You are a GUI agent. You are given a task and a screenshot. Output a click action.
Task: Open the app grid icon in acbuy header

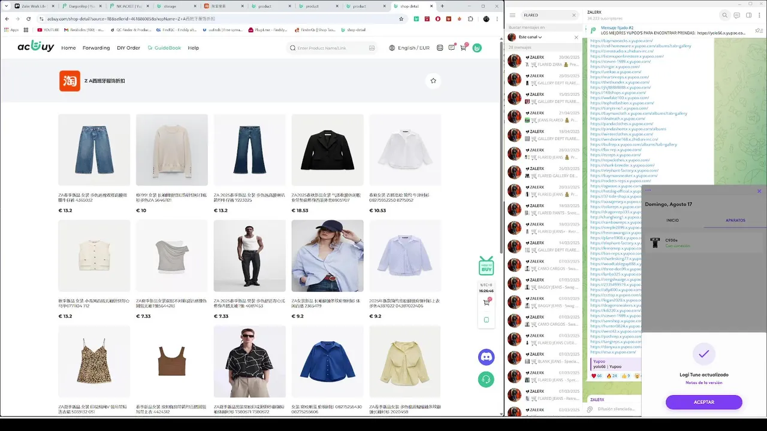point(440,48)
